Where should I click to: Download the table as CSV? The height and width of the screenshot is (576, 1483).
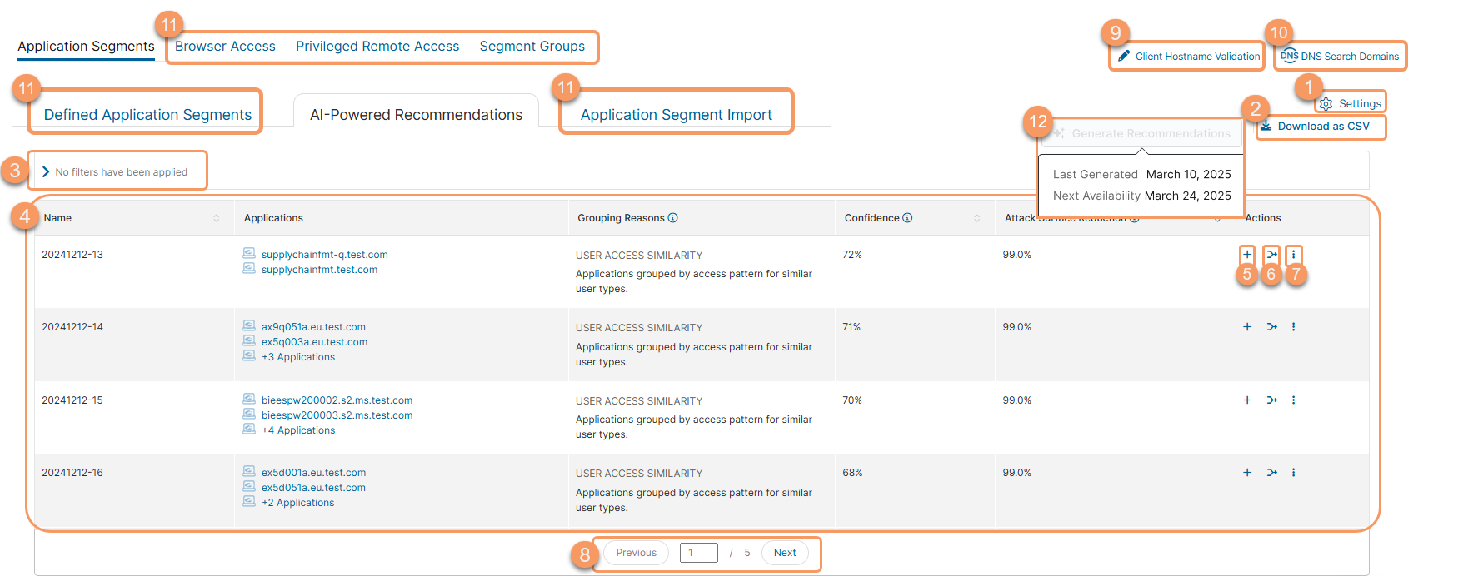(1322, 127)
